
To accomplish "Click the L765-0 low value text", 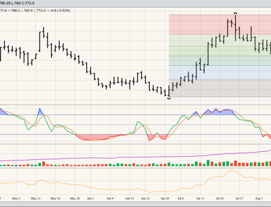I will click(x=27, y=11).
